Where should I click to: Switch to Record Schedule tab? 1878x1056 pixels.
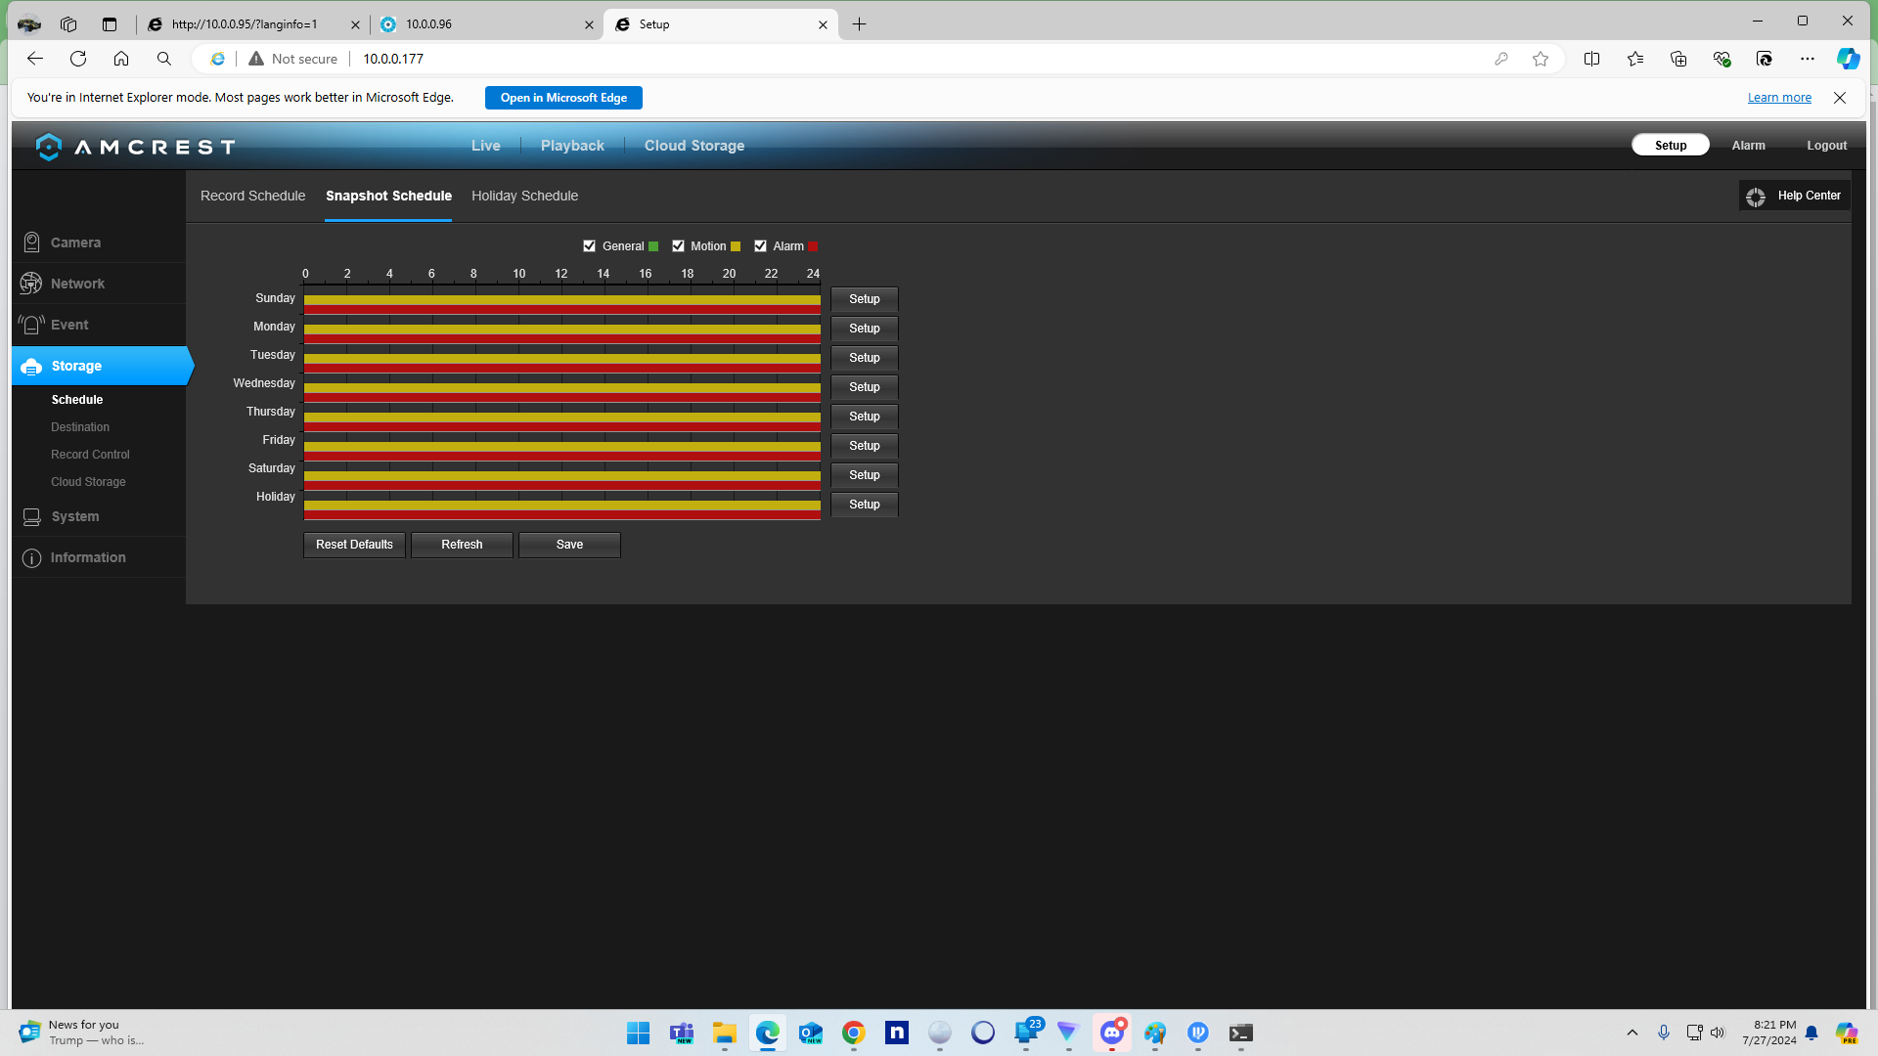coord(252,196)
